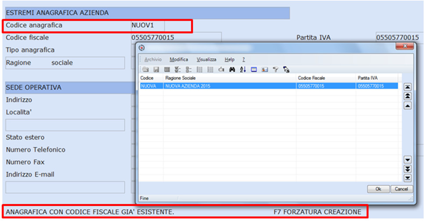The image size is (424, 223).
Task: Click the A-Z sort icon
Action: [243, 70]
